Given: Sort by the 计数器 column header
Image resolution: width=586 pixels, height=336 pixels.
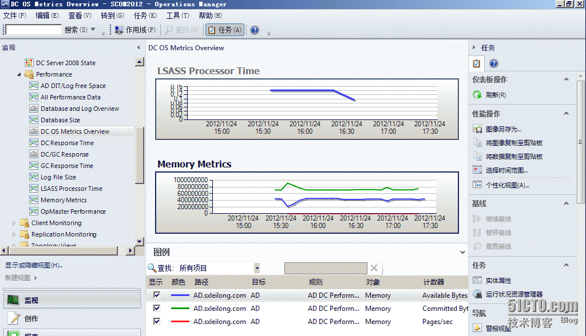Looking at the screenshot, I should point(434,282).
